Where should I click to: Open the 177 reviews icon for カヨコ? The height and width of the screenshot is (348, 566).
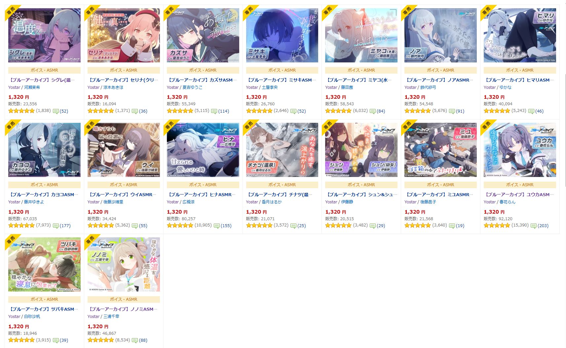pos(56,226)
